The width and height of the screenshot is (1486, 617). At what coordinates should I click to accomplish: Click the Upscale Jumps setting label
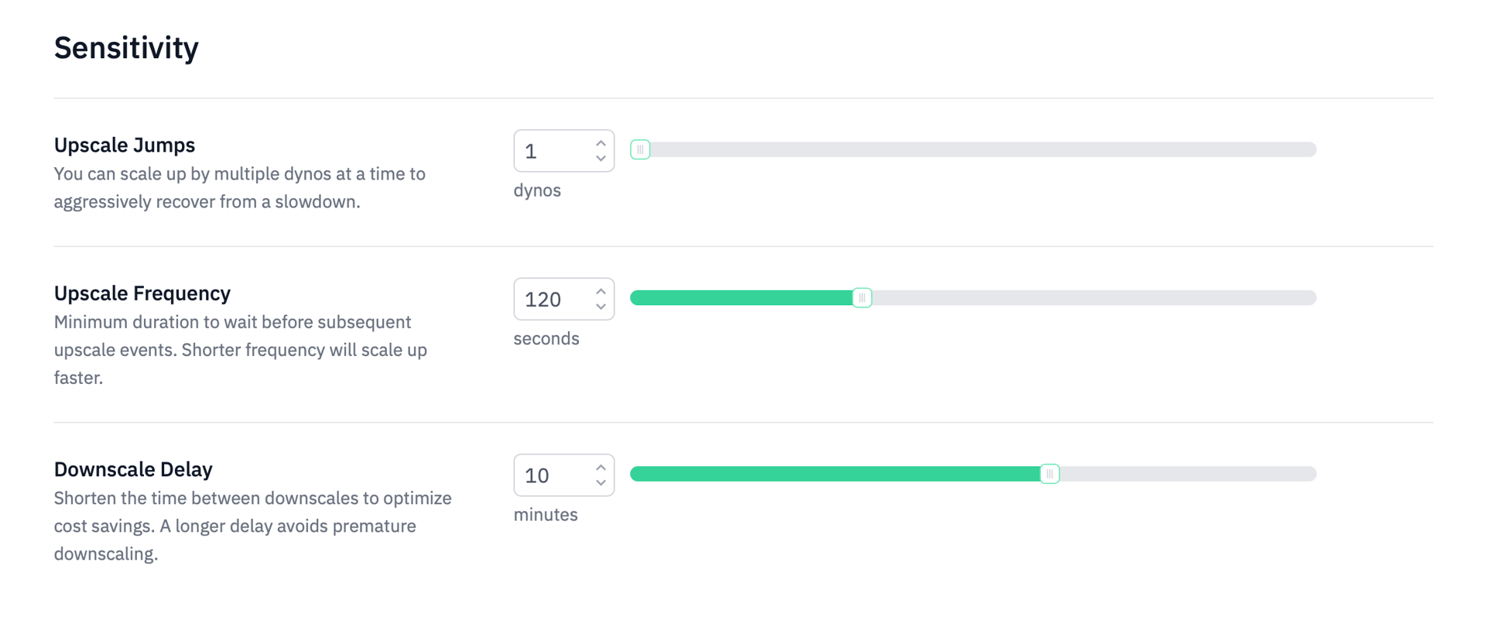click(125, 145)
